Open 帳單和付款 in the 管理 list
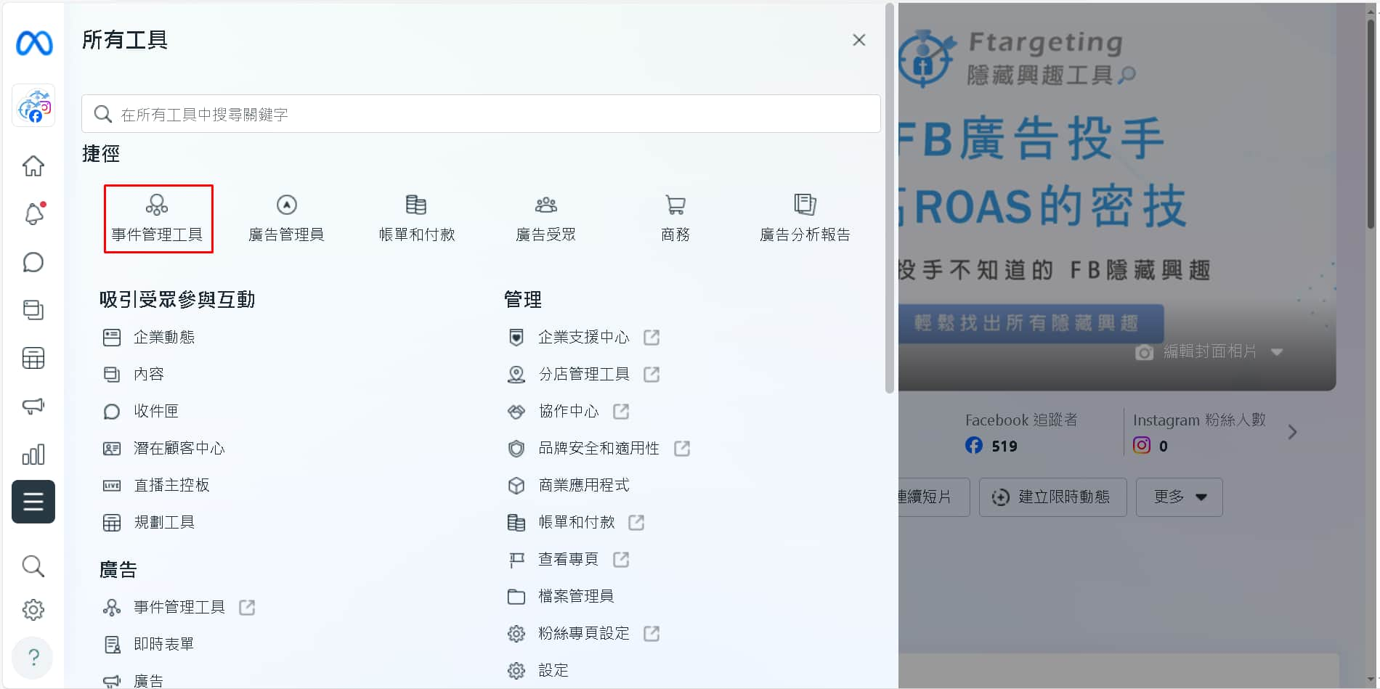This screenshot has height=689, width=1380. coord(576,523)
